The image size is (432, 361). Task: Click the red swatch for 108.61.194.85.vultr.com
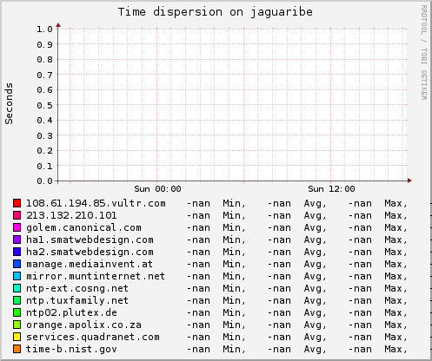click(17, 203)
